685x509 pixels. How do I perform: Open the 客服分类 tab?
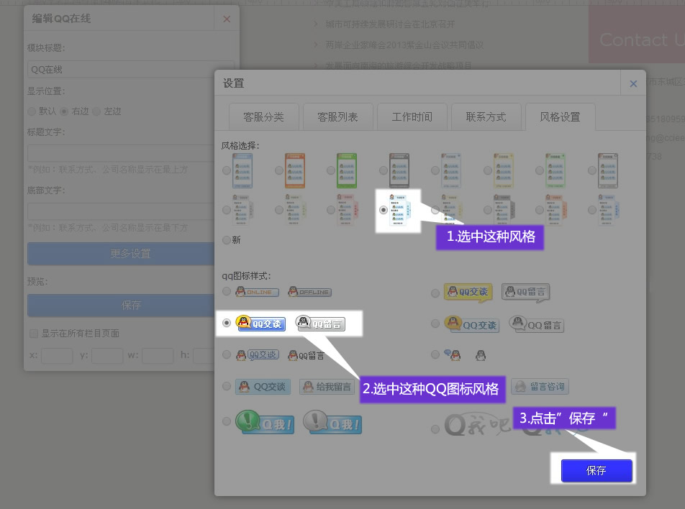pos(264,117)
